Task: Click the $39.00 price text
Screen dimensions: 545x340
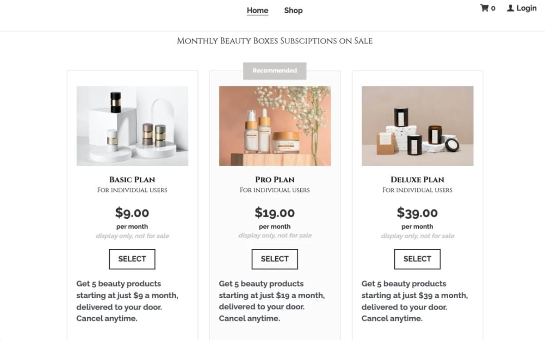Action: coord(417,212)
